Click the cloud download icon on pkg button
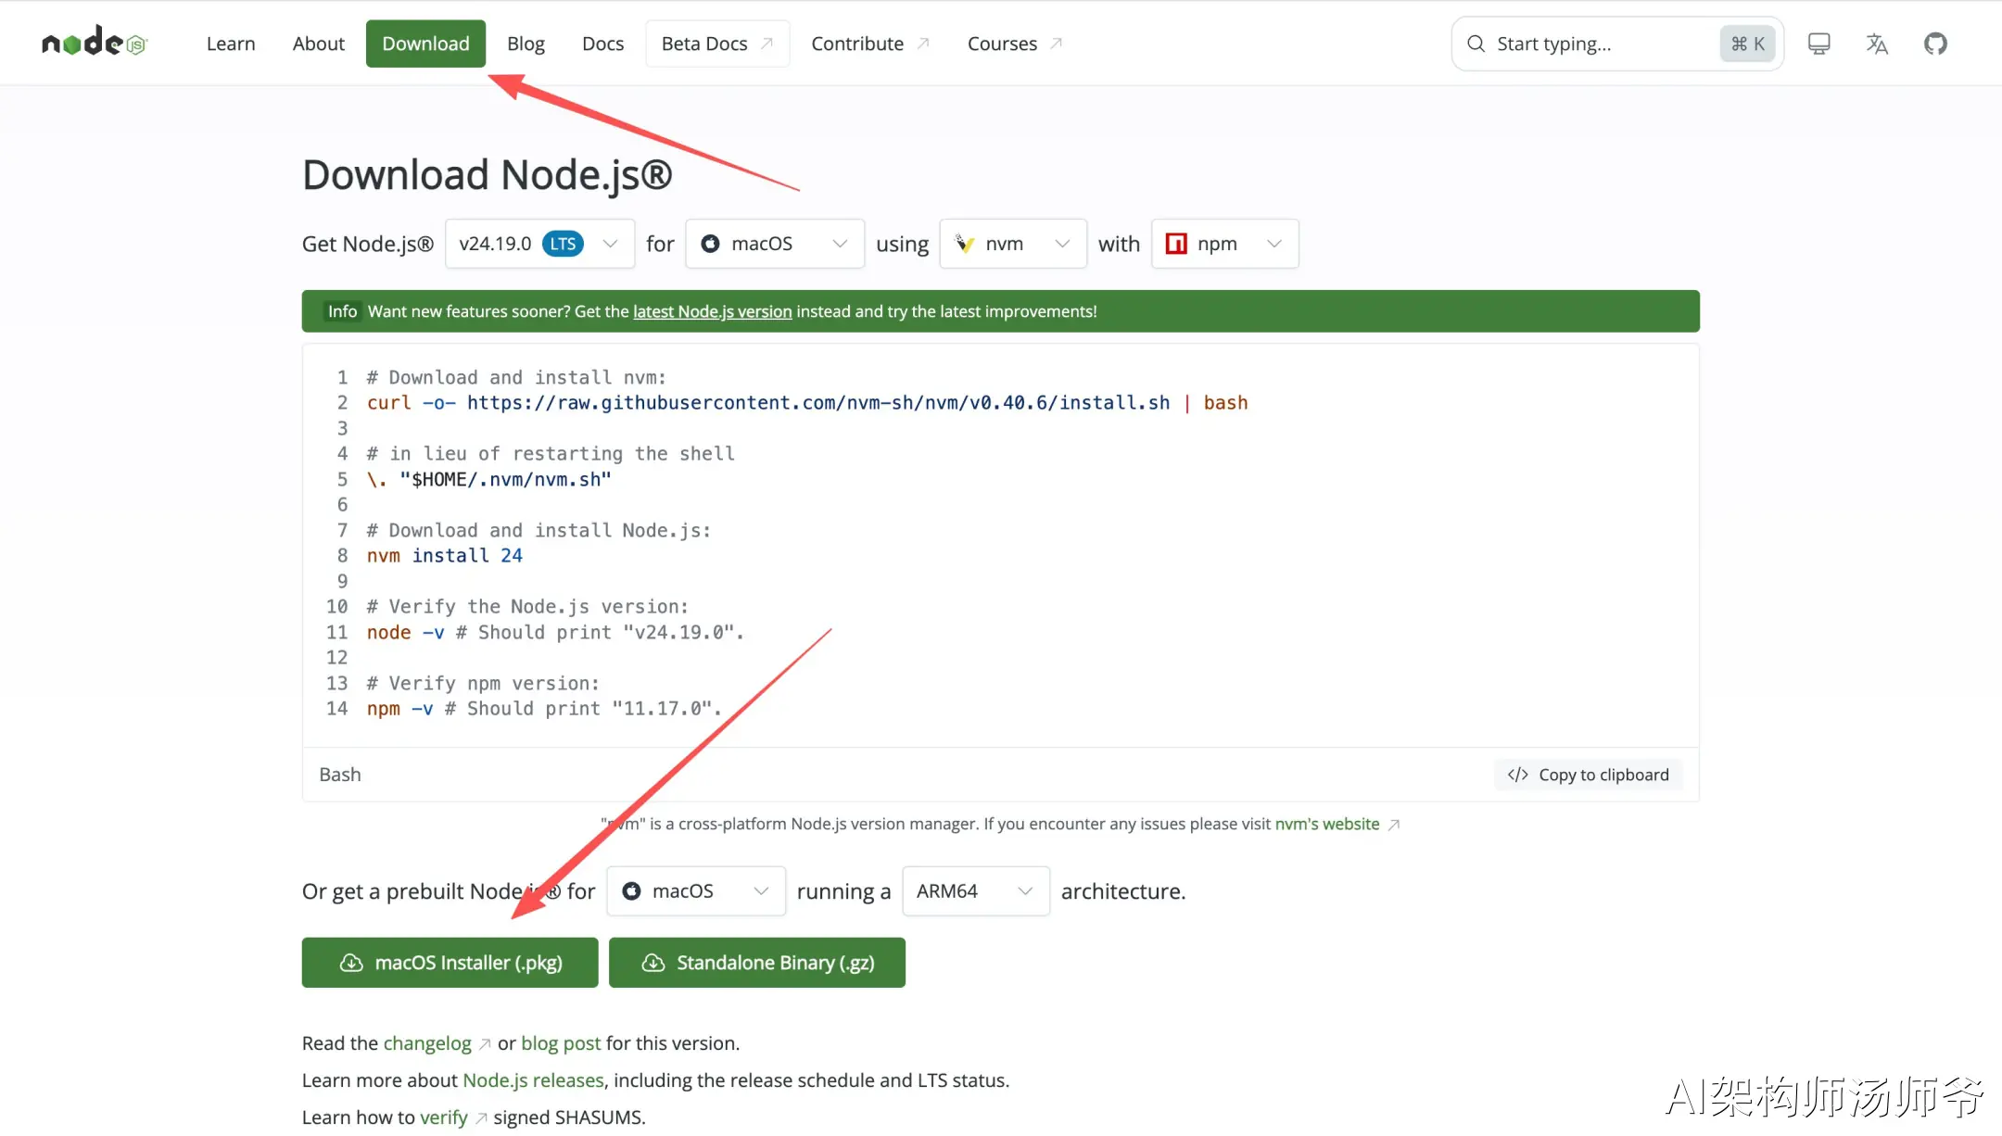 (x=351, y=963)
